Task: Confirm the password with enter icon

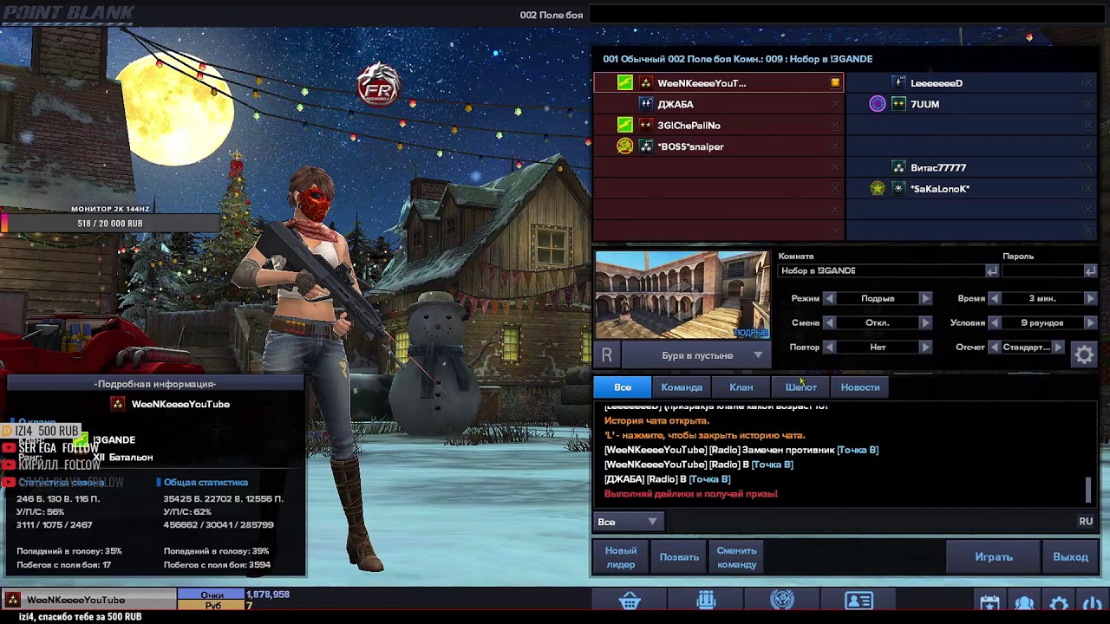Action: point(1090,270)
